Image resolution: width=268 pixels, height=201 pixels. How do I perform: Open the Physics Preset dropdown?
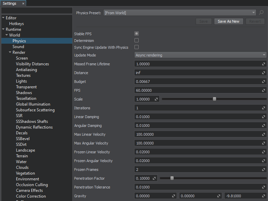pos(180,13)
